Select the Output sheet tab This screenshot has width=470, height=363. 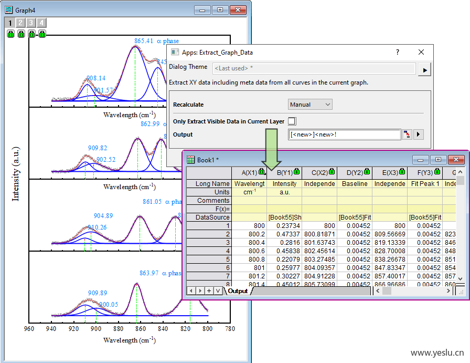(238, 291)
